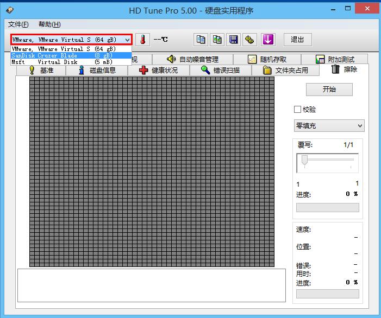Open the 附加测试 tab

pos(335,60)
